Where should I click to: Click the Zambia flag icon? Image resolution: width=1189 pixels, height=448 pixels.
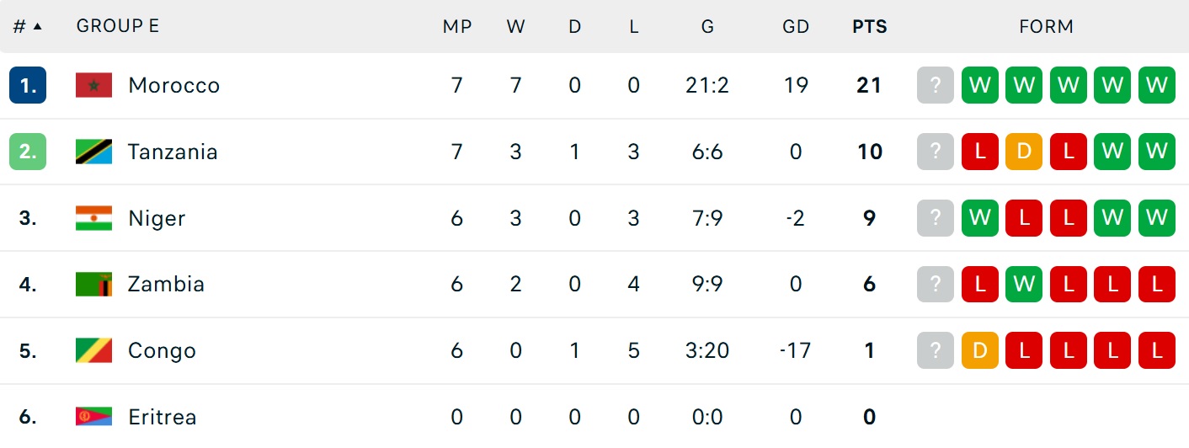(93, 284)
